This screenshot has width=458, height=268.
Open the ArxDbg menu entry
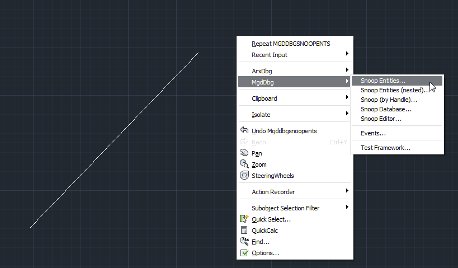(x=295, y=71)
